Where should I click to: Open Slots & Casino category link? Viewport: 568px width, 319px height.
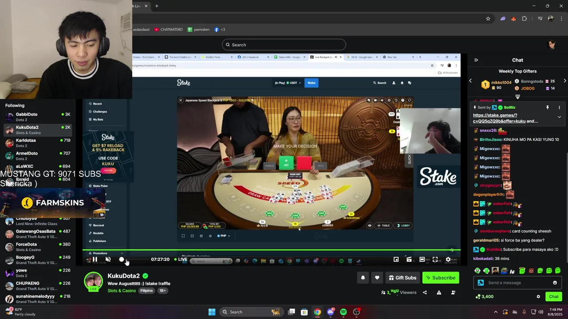[x=122, y=291]
